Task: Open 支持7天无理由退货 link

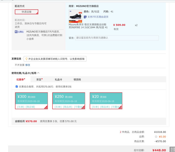Action: pyautogui.click(x=98, y=17)
